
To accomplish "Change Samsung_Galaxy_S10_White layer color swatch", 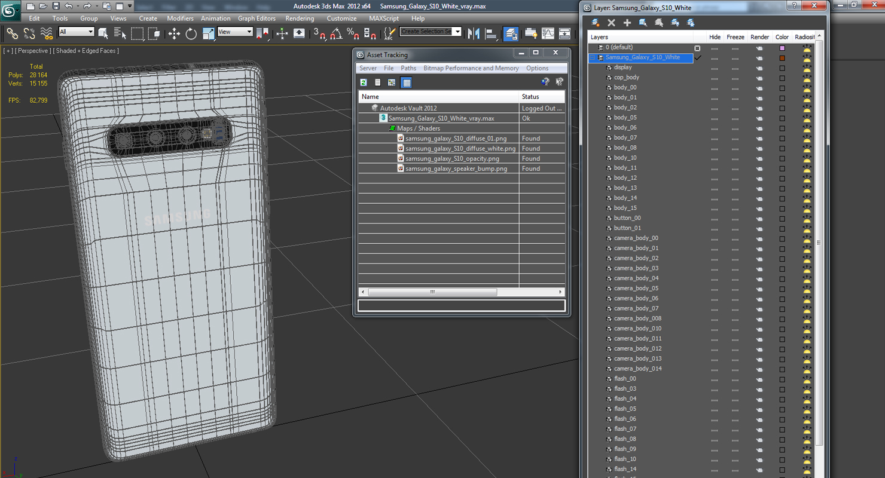I will coord(782,58).
